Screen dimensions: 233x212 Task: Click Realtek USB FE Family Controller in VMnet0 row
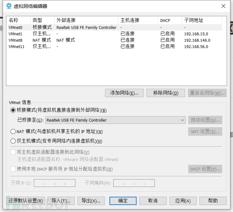point(86,28)
